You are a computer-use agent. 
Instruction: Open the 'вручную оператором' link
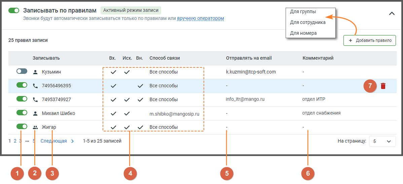pos(200,19)
